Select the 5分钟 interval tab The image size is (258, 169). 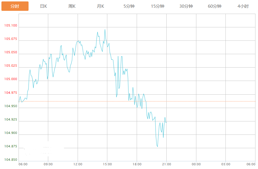coord(129,6)
